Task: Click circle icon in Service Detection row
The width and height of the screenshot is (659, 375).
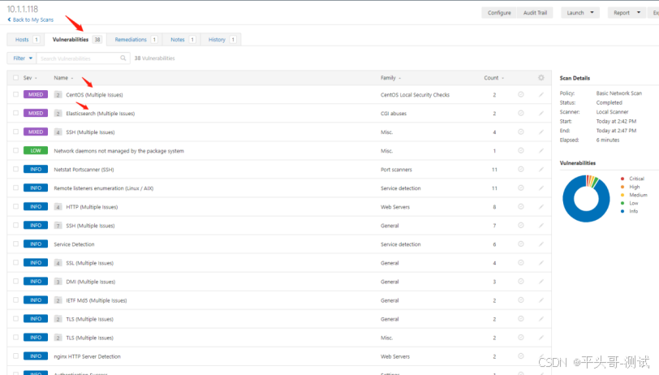Action: tap(521, 244)
